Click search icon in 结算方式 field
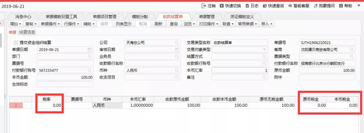 264,56
